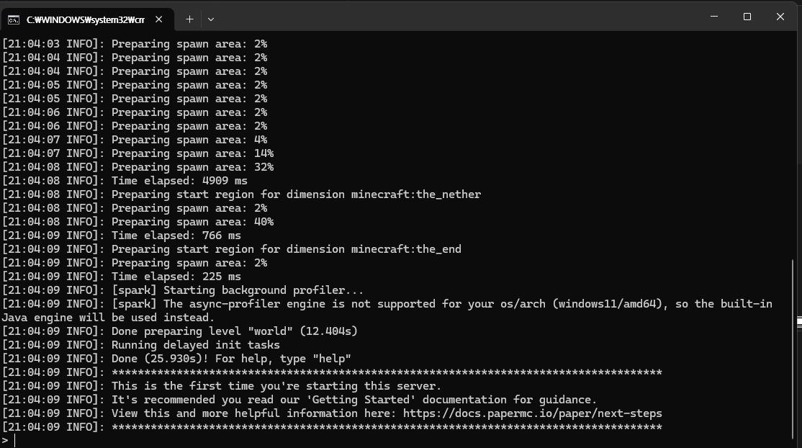The height and width of the screenshot is (448, 802).
Task: Minimize the terminal window
Action: [x=714, y=17]
